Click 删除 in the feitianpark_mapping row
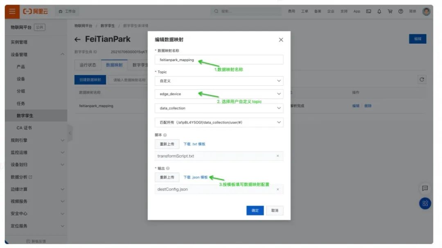The image size is (442, 248). (x=368, y=106)
